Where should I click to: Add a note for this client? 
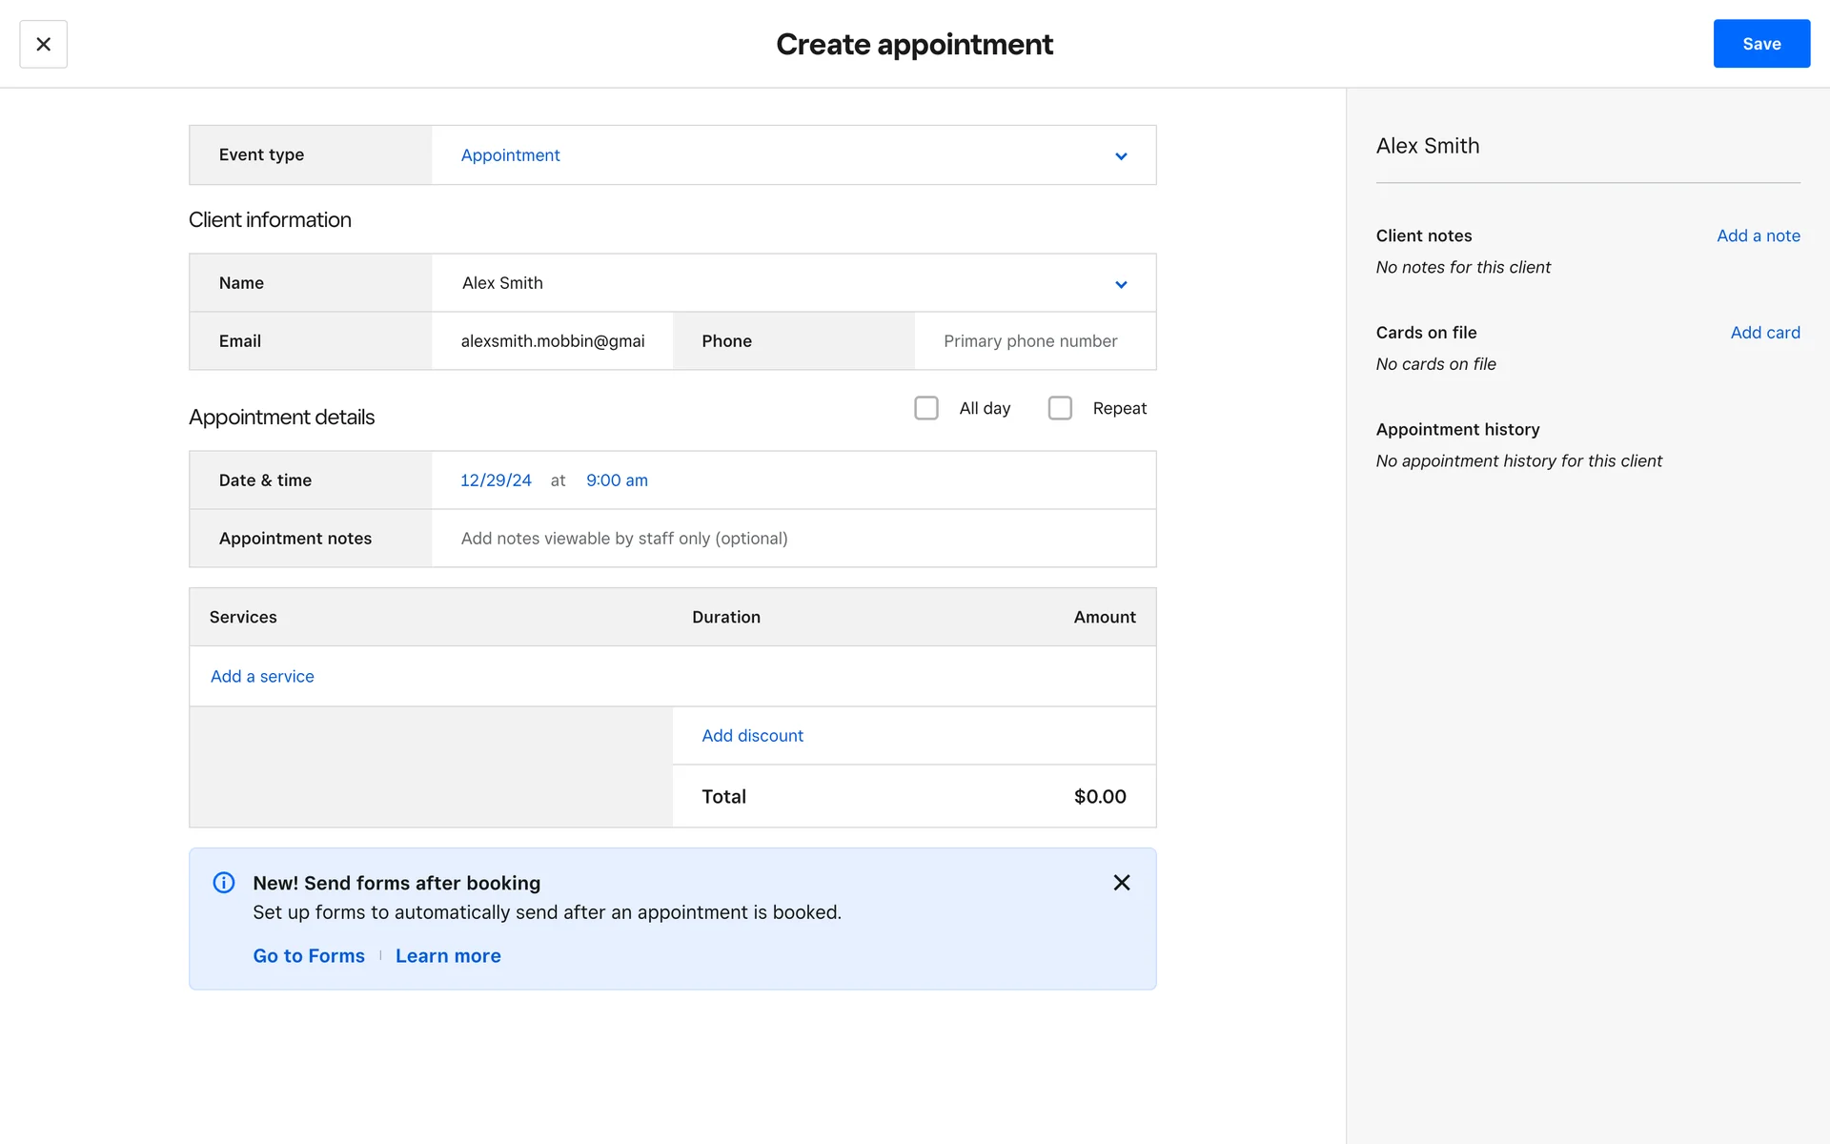click(1758, 235)
